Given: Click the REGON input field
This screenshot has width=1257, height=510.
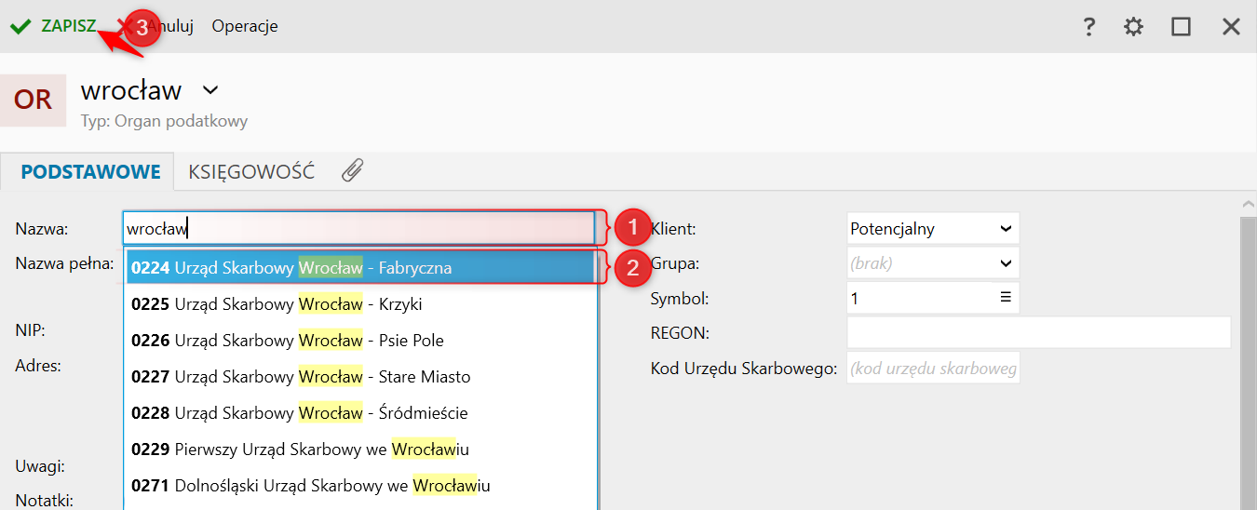Looking at the screenshot, I should click(x=1039, y=332).
